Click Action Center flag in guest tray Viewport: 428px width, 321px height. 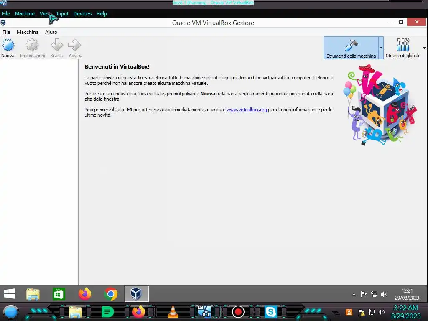coord(364,294)
